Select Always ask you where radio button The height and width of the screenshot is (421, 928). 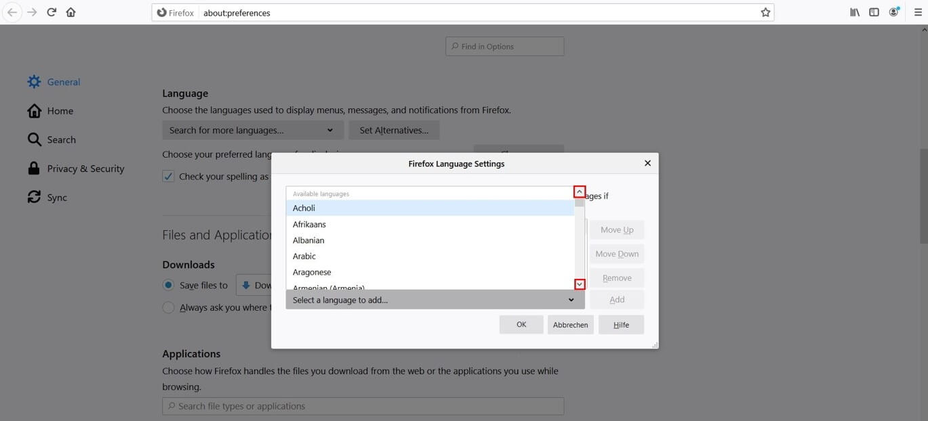click(x=168, y=307)
